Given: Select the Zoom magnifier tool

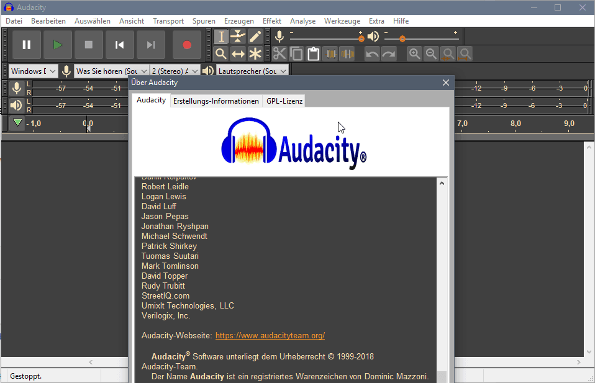Looking at the screenshot, I should 221,54.
